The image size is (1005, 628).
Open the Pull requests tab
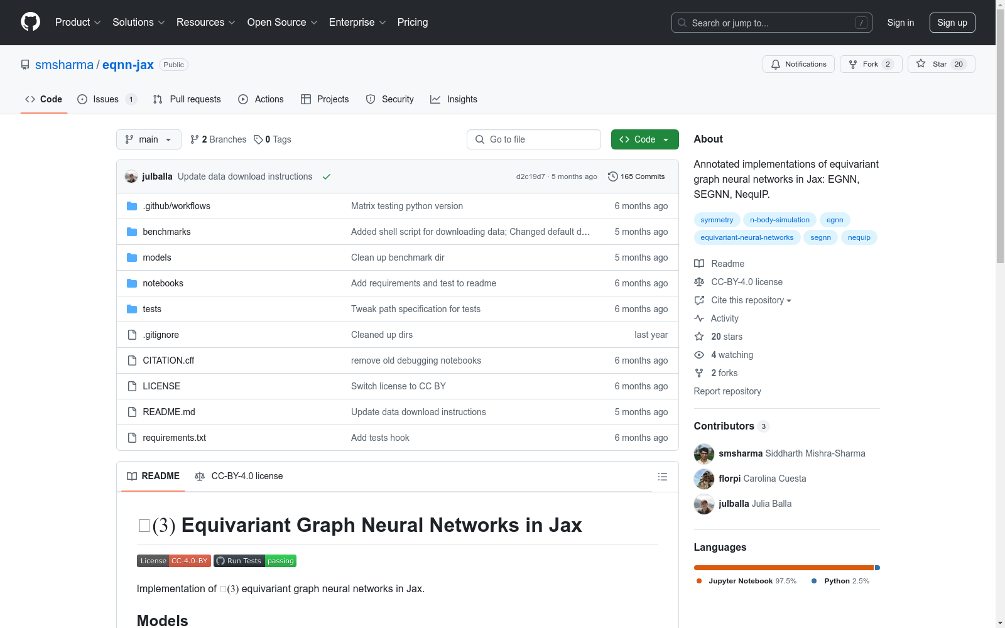(187, 99)
